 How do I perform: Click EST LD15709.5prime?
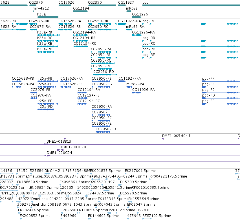pyautogui.click(x=133, y=182)
